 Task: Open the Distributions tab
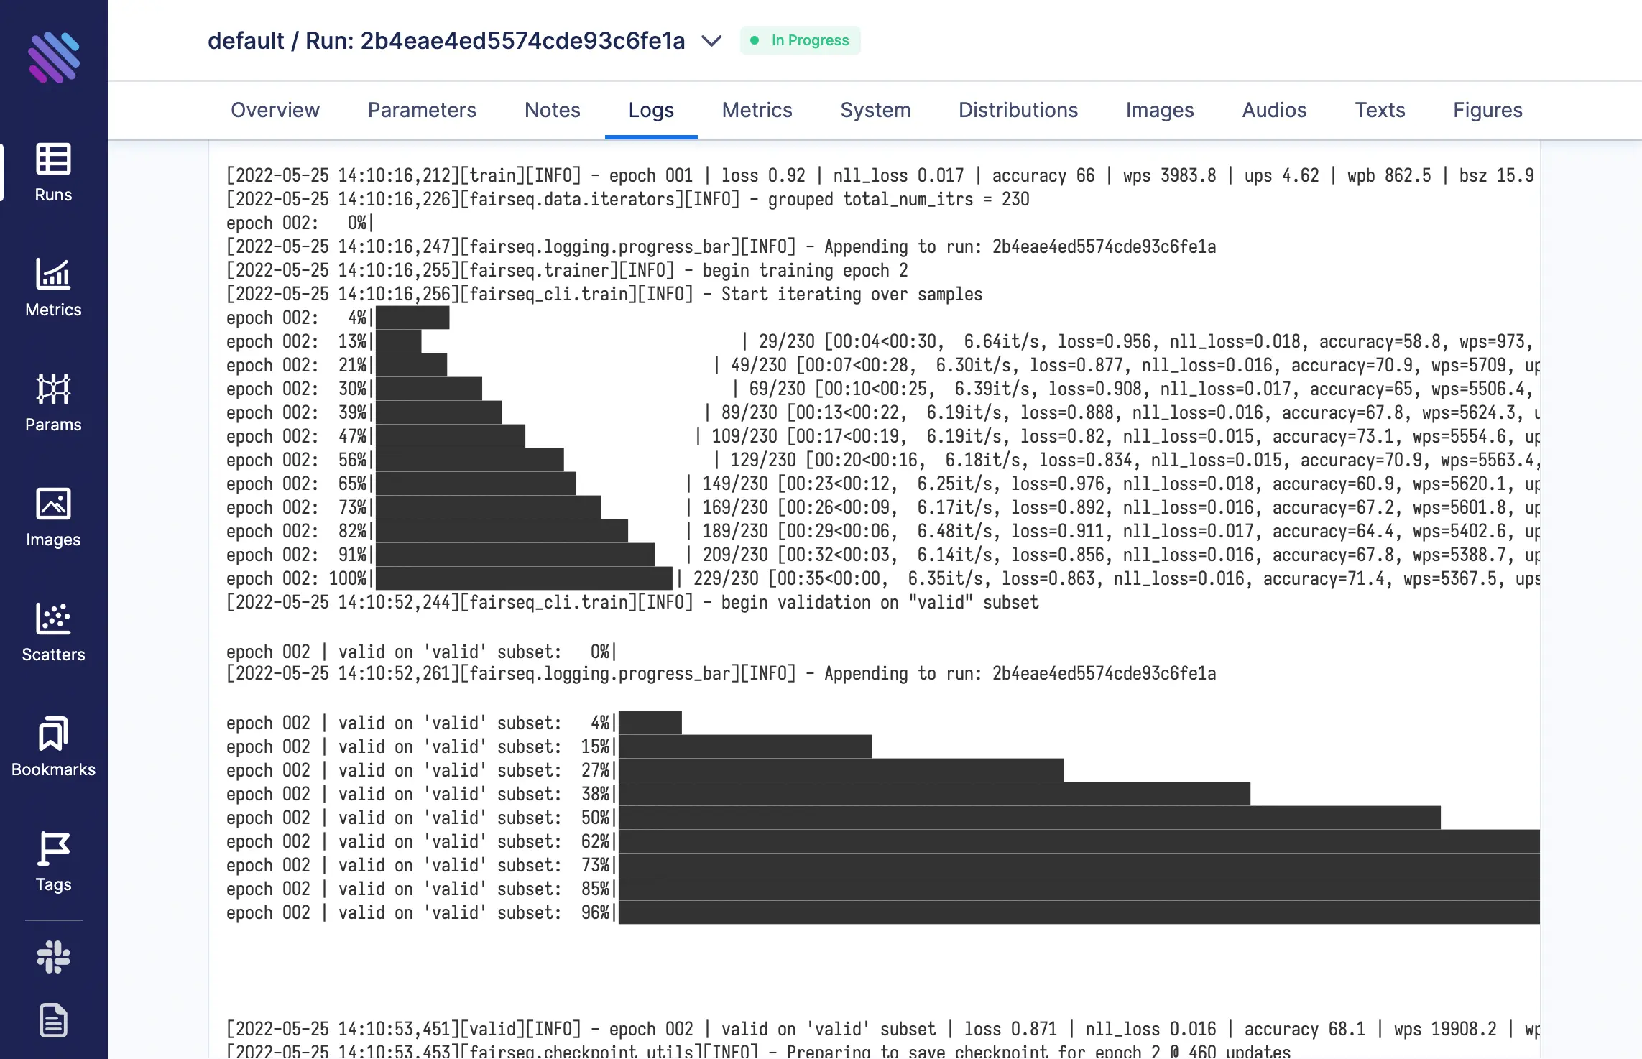(x=1018, y=110)
